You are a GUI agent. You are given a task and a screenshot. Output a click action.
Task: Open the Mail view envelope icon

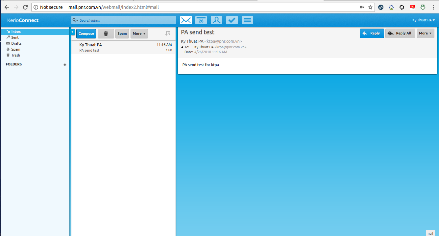click(x=186, y=20)
